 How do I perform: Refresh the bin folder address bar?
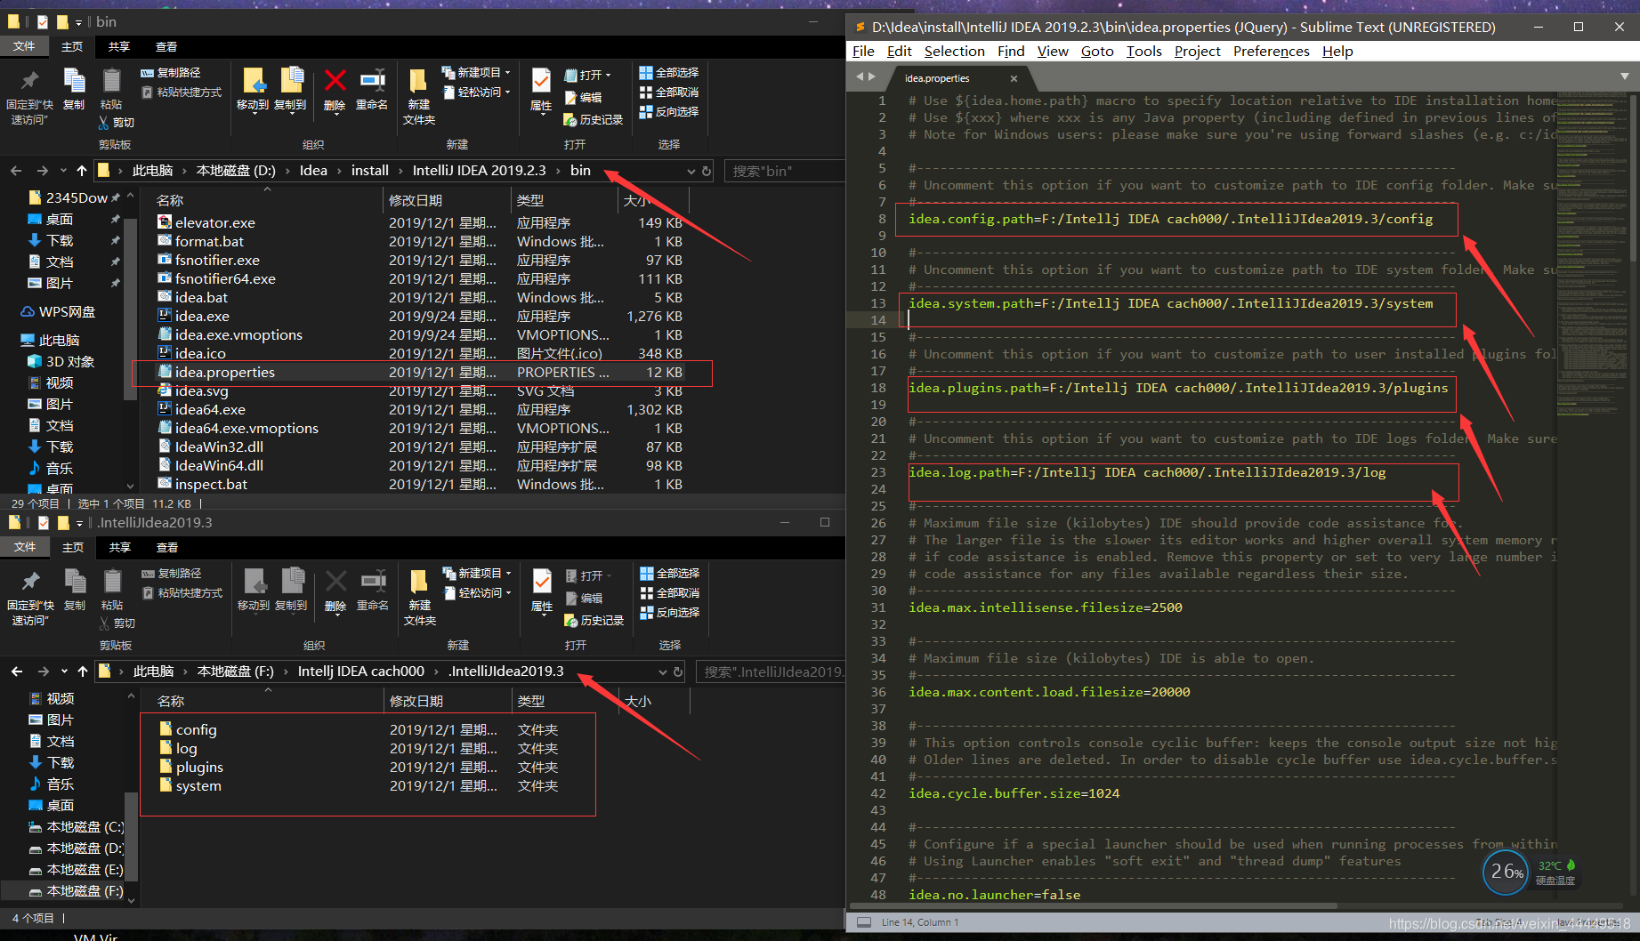click(x=707, y=171)
